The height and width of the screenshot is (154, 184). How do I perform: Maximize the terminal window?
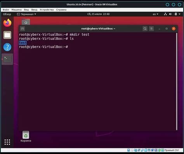[x=167, y=29]
